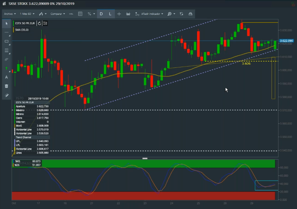
Task: Expand the Añadir indicador dropdown
Action: coord(150,14)
